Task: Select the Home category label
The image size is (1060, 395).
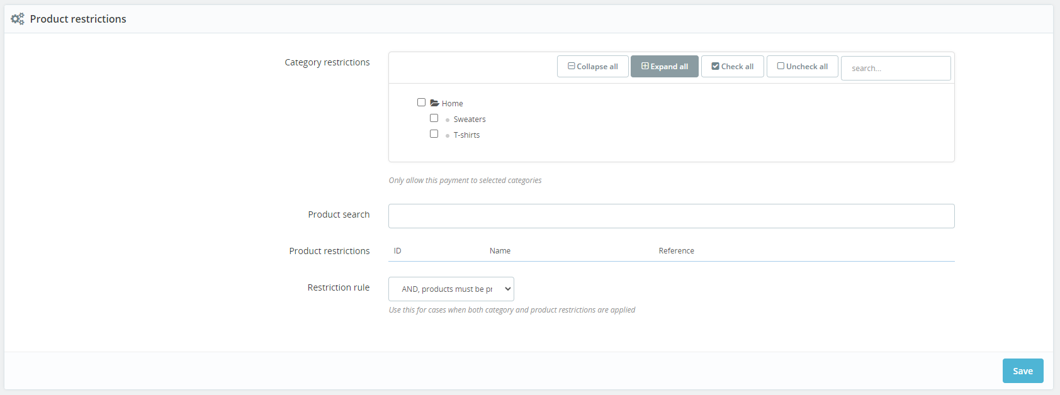Action: (452, 104)
